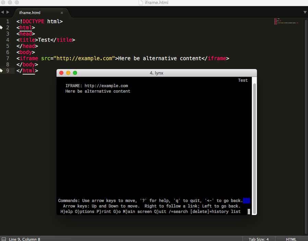This screenshot has width=308, height=241.
Task: Zoom the lynx window with green button
Action: [x=75, y=73]
